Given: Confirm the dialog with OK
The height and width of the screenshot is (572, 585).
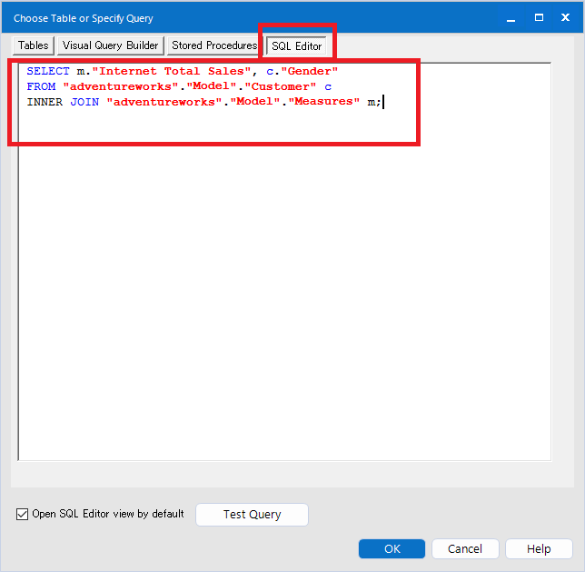Looking at the screenshot, I should click(392, 549).
